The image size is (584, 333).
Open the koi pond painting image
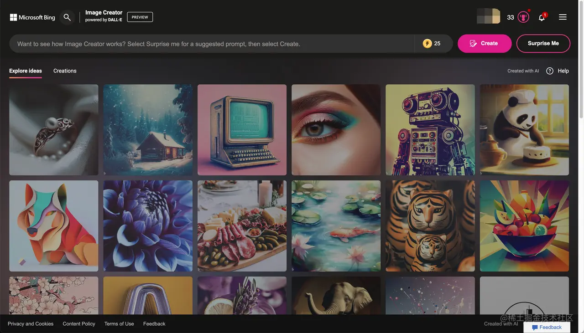(x=336, y=226)
